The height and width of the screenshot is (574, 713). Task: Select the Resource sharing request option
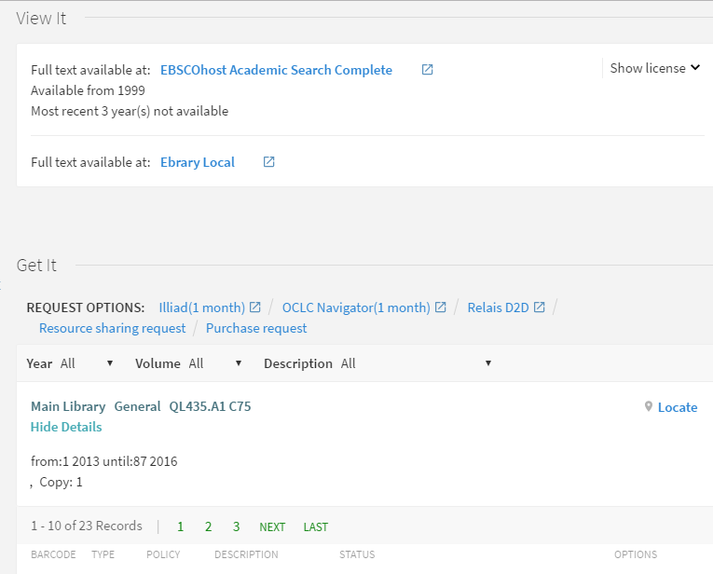point(112,328)
